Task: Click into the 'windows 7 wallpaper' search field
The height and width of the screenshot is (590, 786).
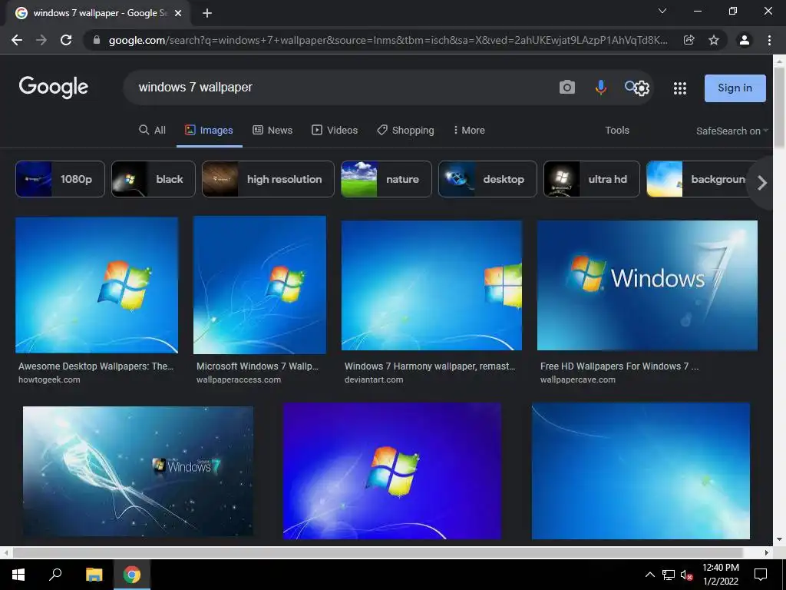Action: 341,88
